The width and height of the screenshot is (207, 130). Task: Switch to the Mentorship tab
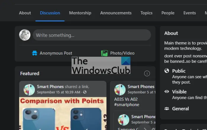click(80, 13)
